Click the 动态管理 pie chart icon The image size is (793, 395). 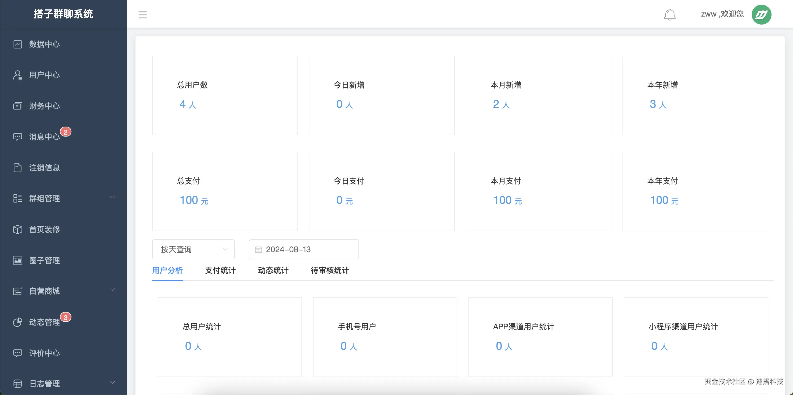click(x=18, y=322)
